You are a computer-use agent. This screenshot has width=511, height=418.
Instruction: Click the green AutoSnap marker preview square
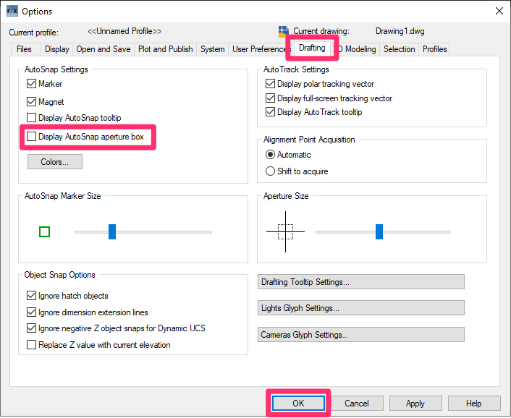(44, 232)
